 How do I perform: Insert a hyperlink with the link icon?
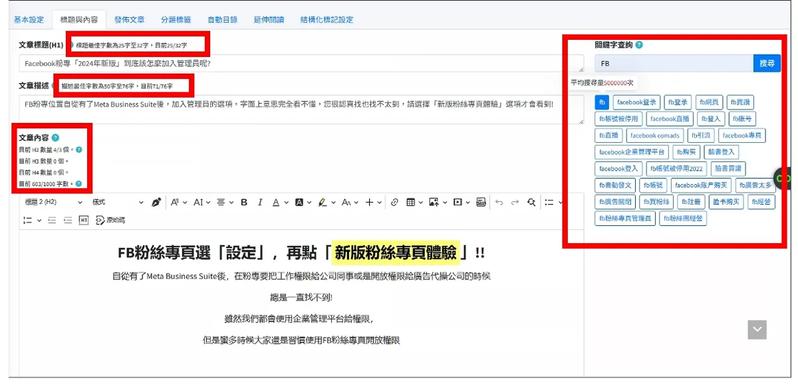coord(394,203)
